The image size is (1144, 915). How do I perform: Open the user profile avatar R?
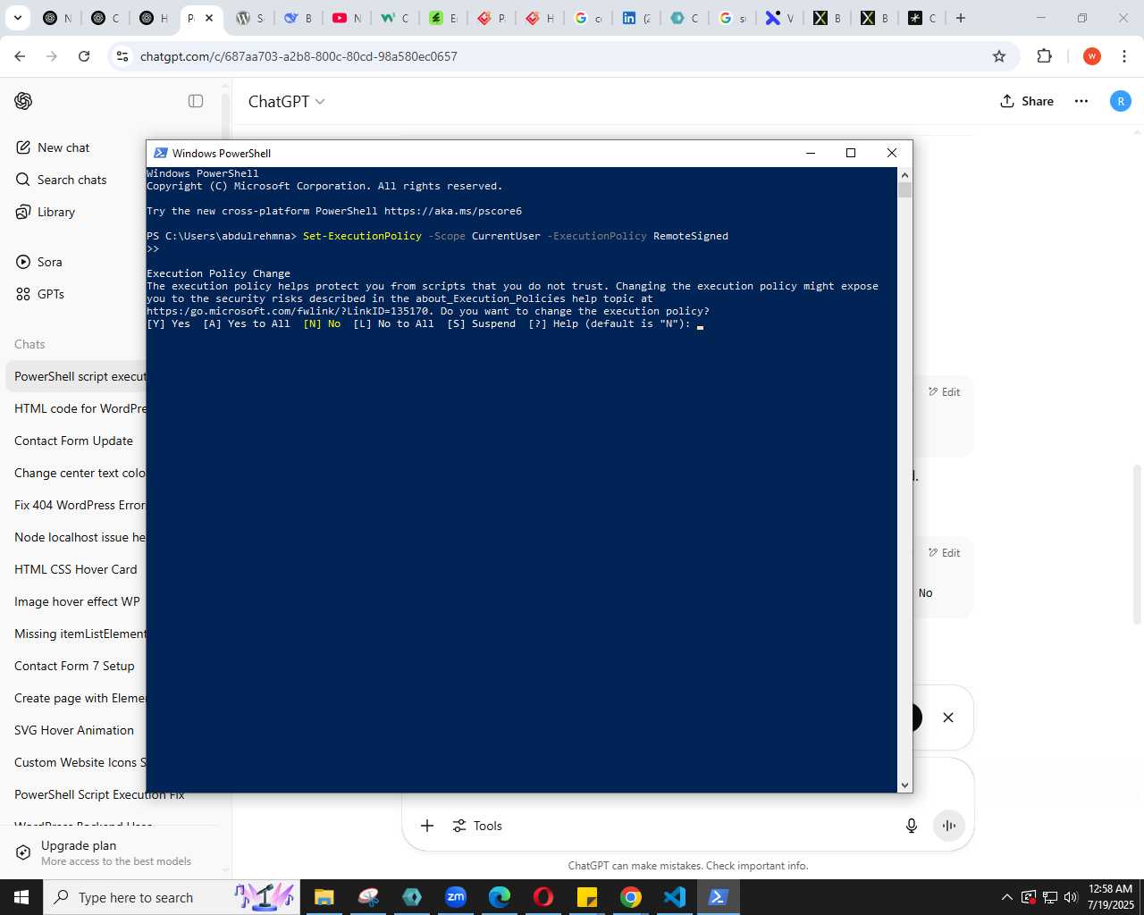[1121, 101]
